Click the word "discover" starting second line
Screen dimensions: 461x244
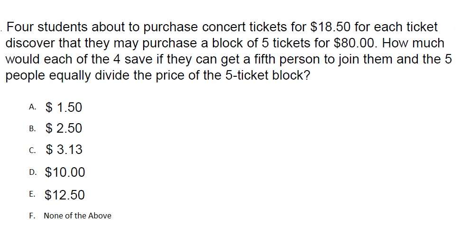(30, 44)
